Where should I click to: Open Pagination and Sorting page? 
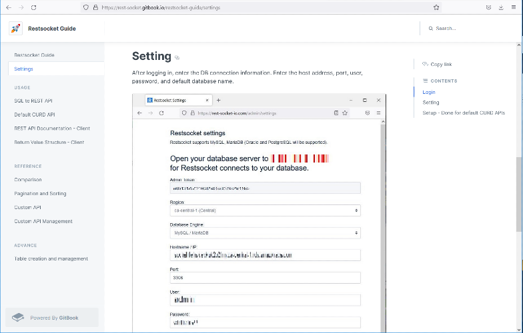[41, 194]
